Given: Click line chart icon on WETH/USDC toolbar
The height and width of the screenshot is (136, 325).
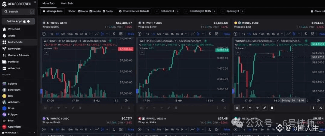Looking at the screenshot, I should point(193,34).
